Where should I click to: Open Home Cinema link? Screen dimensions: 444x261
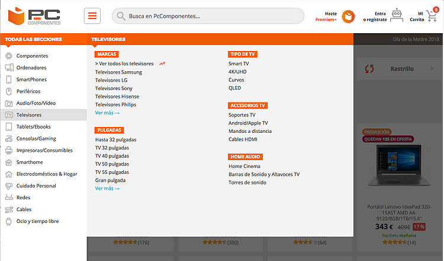(244, 166)
